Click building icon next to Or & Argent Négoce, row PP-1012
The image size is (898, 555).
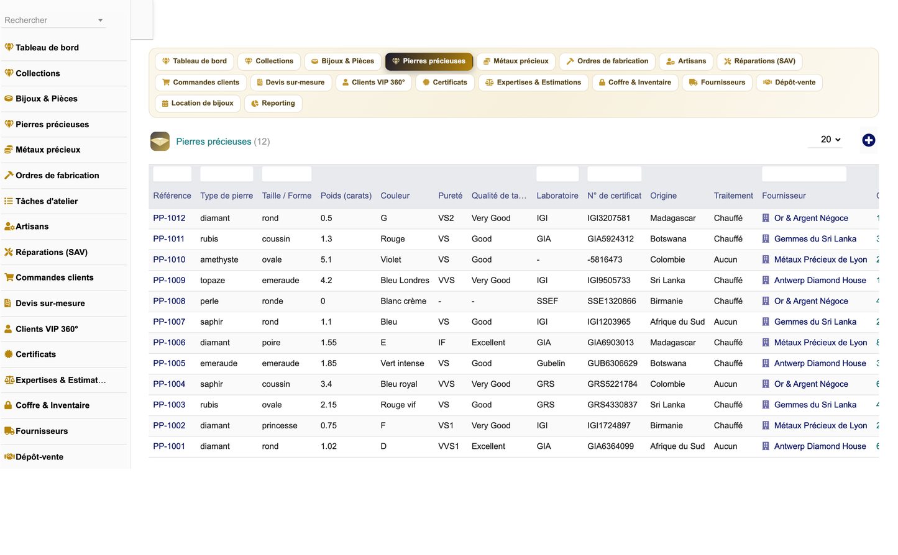click(766, 218)
